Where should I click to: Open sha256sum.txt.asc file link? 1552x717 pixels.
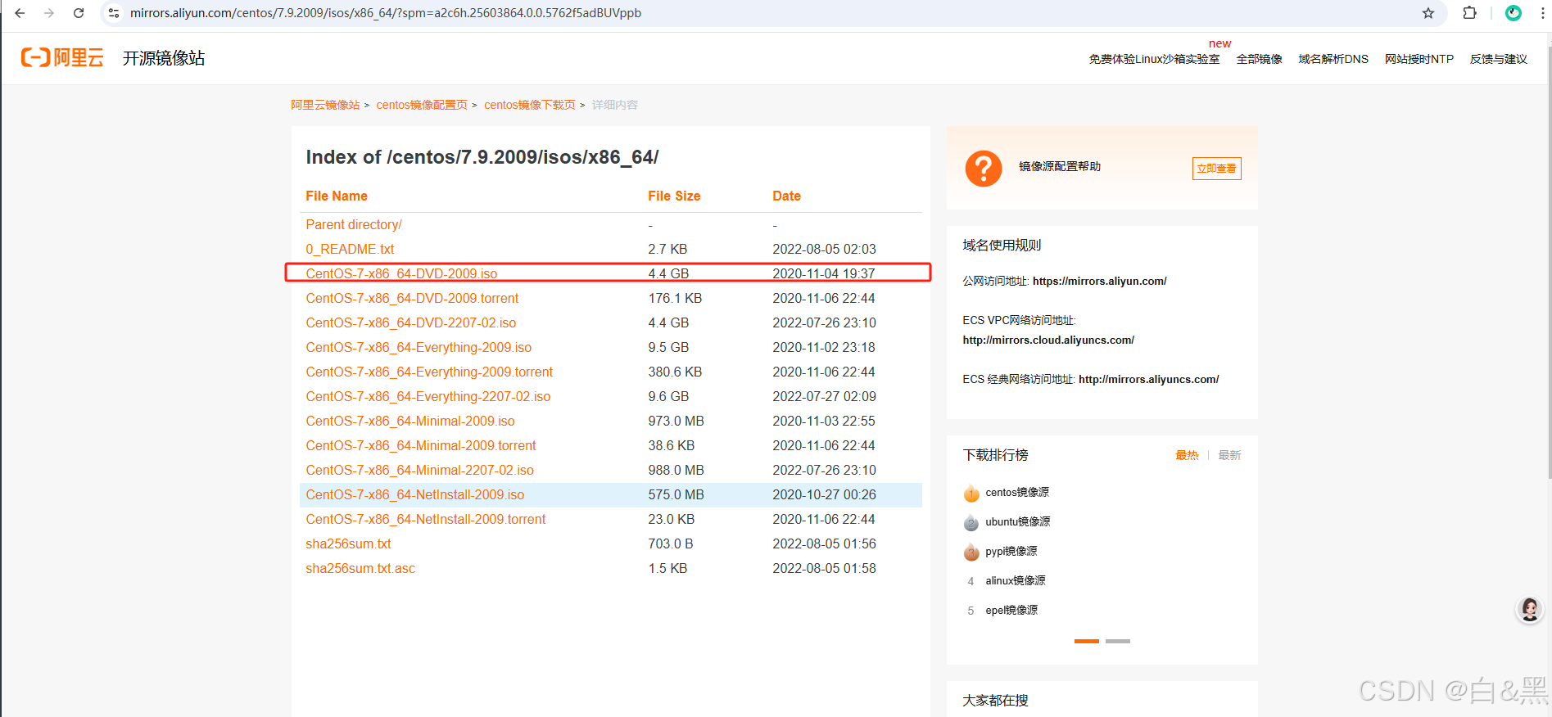360,568
